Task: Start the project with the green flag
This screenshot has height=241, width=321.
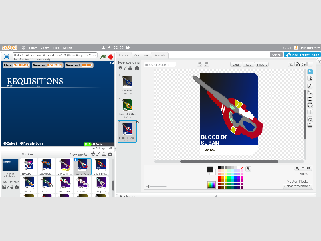Action: (103, 56)
